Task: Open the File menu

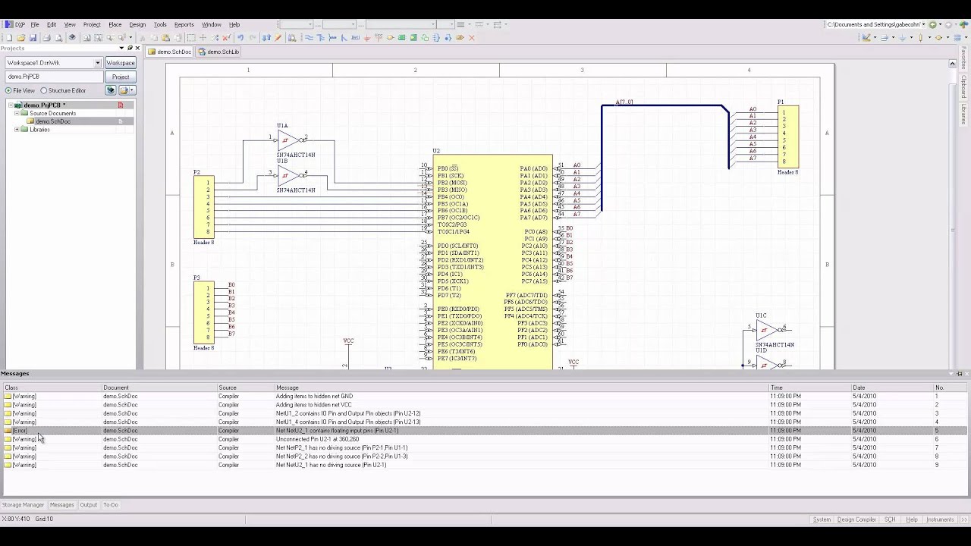Action: 35,24
